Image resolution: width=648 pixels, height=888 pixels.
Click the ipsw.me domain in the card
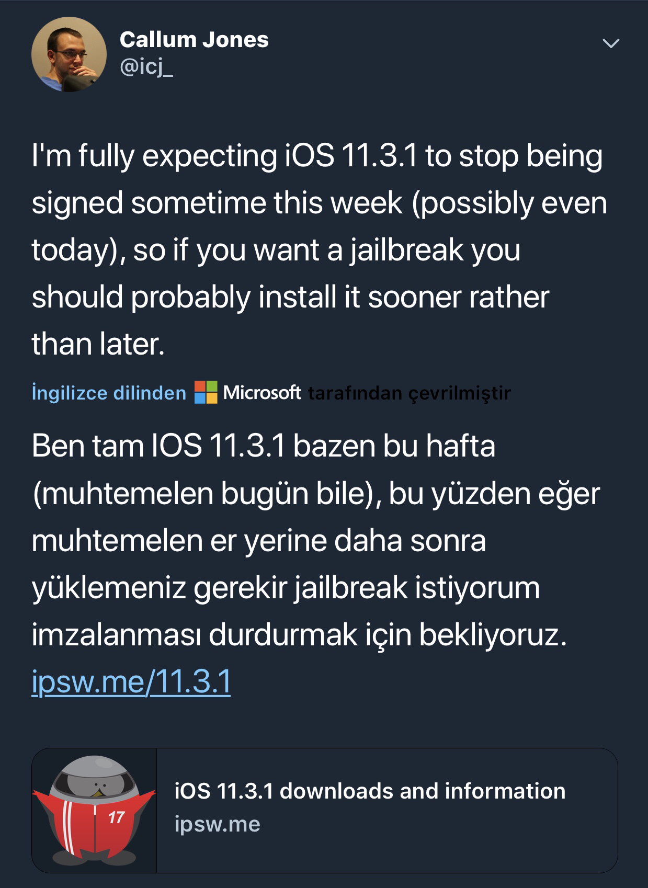pos(218,824)
